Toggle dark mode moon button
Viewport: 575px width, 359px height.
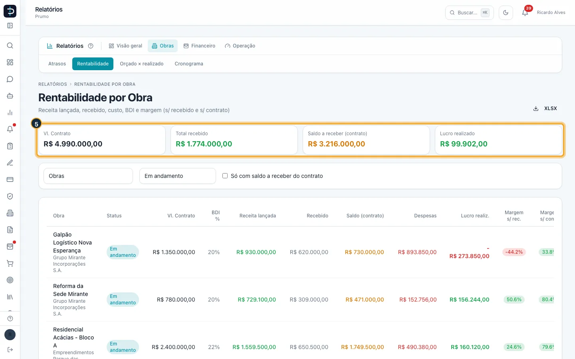[x=506, y=13]
